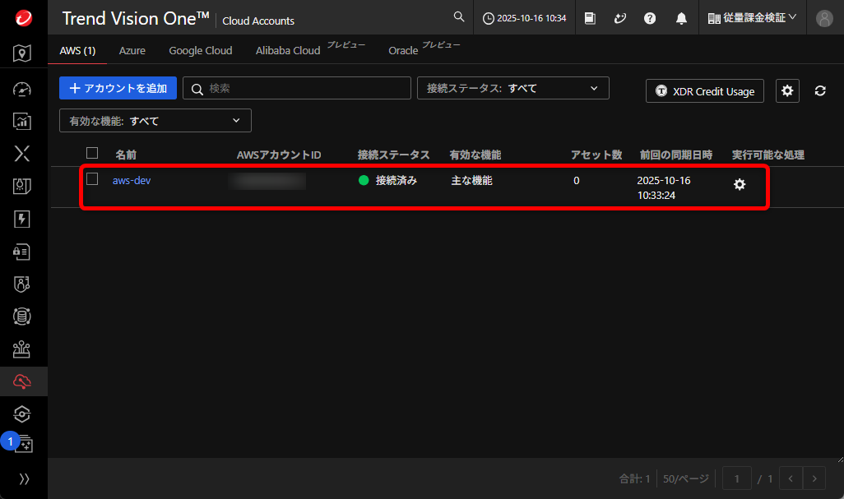Open the help question mark icon
The width and height of the screenshot is (844, 499).
[650, 18]
